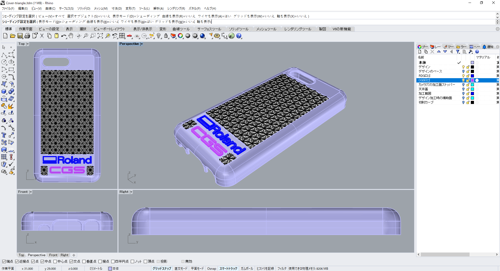Select the Zoom Extents magnifier icon
The width and height of the screenshot is (500, 271).
tap(100, 36)
